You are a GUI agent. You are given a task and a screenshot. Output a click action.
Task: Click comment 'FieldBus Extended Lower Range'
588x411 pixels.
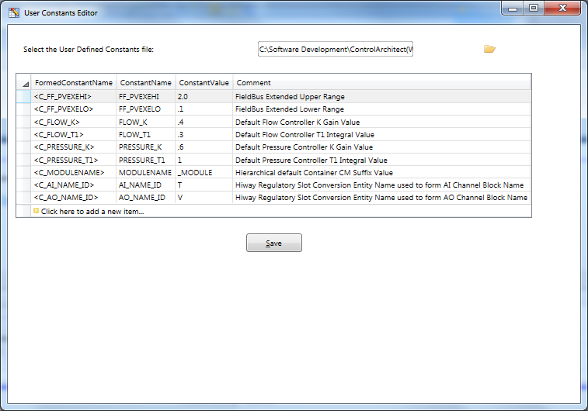pos(381,109)
